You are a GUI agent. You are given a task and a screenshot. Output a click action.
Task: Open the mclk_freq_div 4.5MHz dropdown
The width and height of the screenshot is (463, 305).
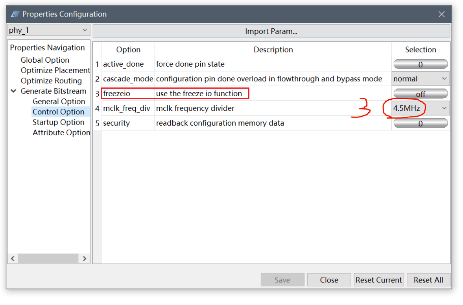(421, 108)
